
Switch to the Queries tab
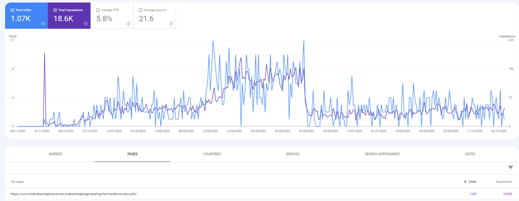(55, 154)
